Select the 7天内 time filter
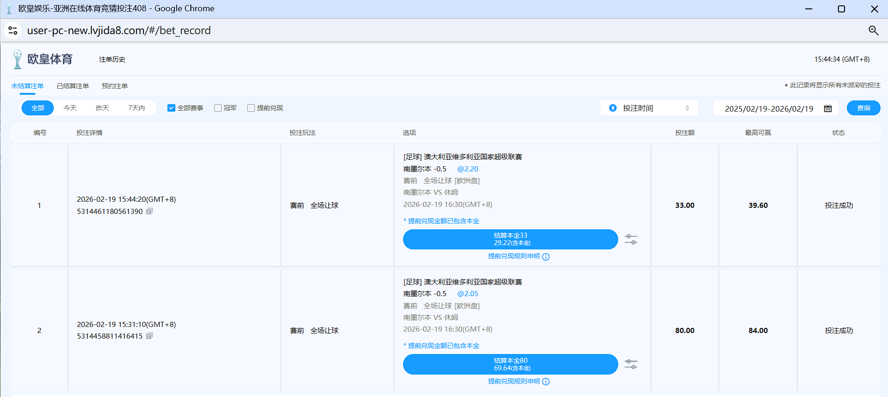Image resolution: width=888 pixels, height=397 pixels. (x=136, y=108)
